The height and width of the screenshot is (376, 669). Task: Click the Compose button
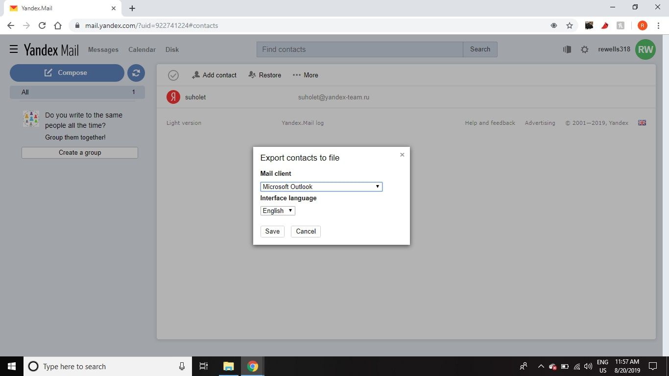[x=67, y=73]
